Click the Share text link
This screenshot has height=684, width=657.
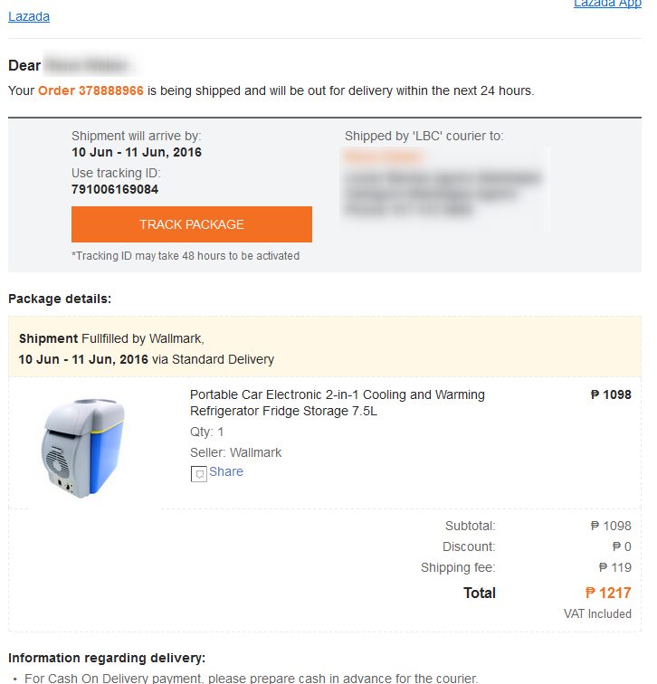226,471
